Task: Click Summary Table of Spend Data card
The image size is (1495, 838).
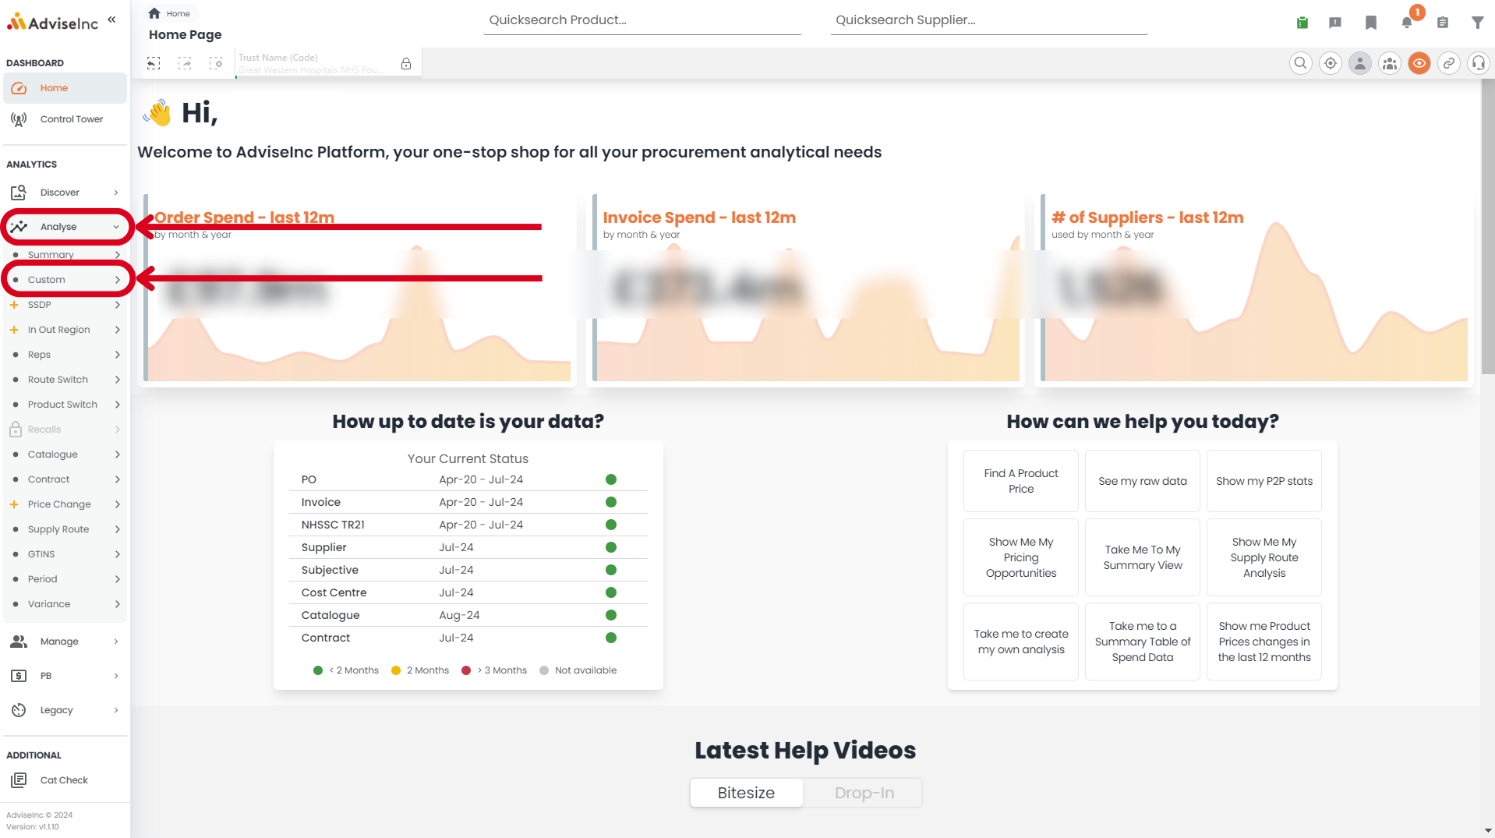Action: click(1143, 642)
